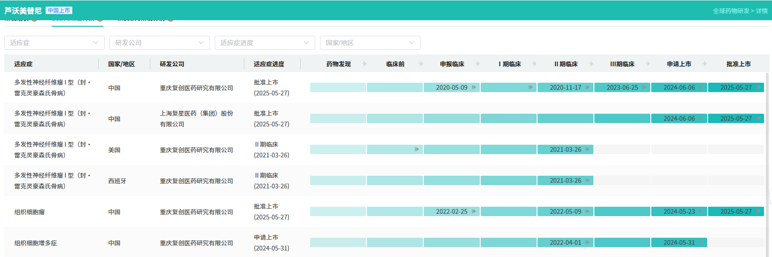Select the Spain row's 2021-03-26 phase II bar

point(565,180)
